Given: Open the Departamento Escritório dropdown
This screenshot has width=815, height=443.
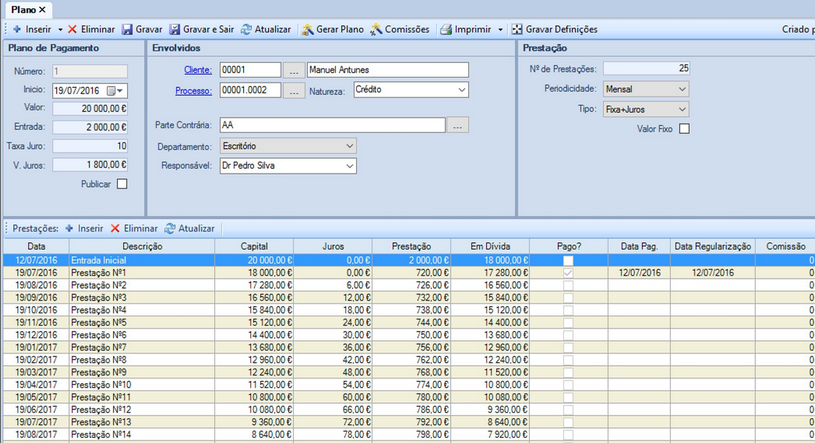Looking at the screenshot, I should point(349,146).
